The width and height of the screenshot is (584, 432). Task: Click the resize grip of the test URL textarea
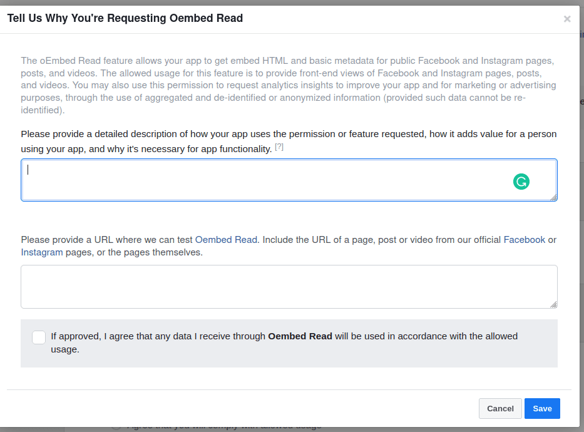pyautogui.click(x=553, y=304)
